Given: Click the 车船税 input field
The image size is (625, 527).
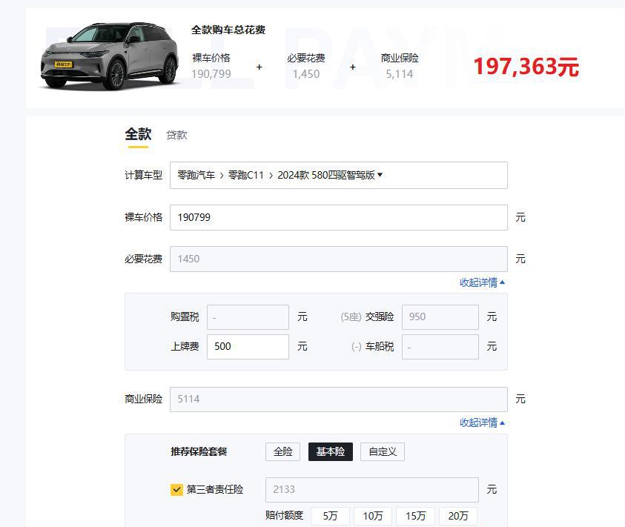Looking at the screenshot, I should click(440, 346).
